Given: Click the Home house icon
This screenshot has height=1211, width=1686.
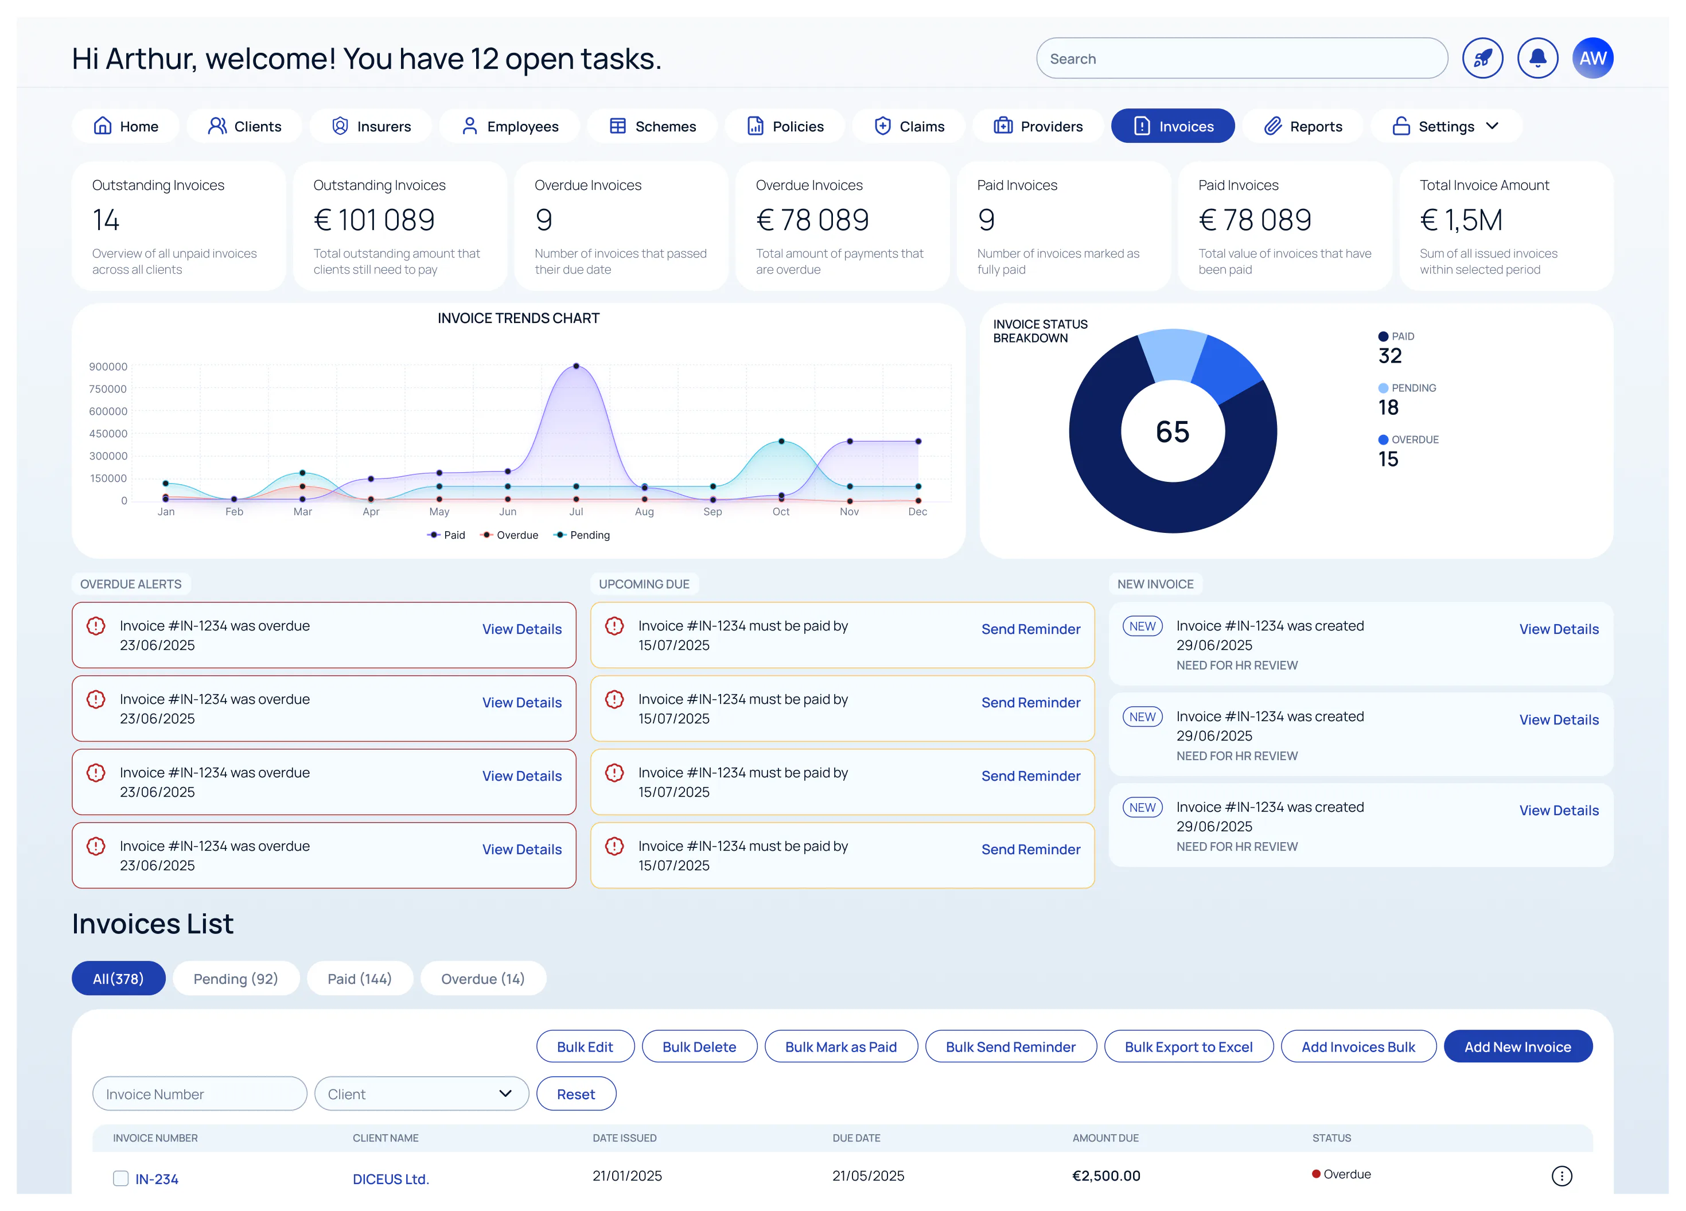Looking at the screenshot, I should tap(103, 126).
